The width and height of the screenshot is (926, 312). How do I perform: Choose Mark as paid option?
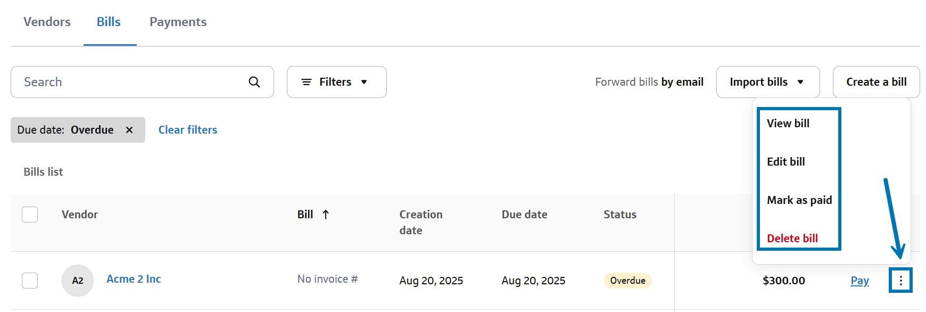point(799,200)
